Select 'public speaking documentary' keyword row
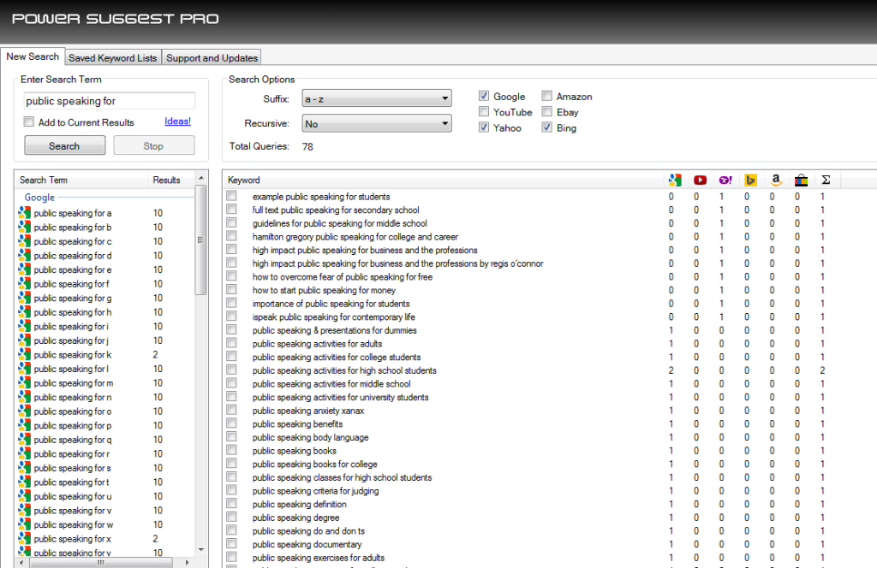This screenshot has width=877, height=568. [307, 544]
